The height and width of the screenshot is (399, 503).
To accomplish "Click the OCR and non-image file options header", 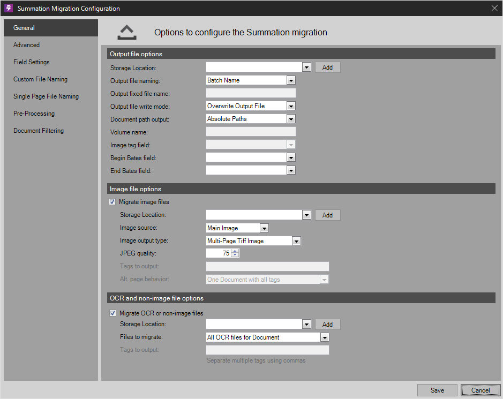I will [301, 298].
